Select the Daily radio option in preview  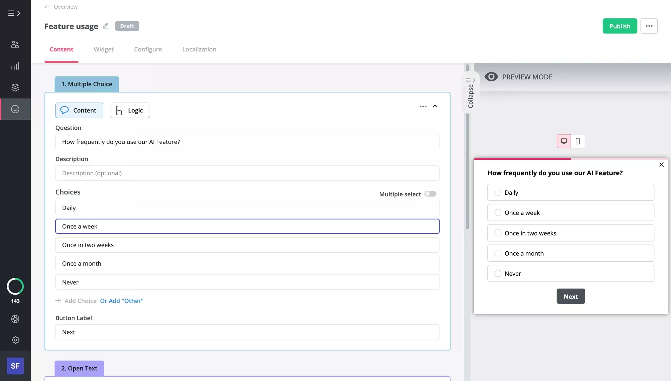coord(498,192)
